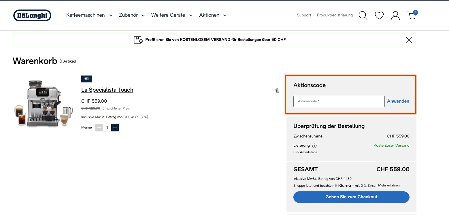Click the quantity value field
Screen dimensions: 449x215
point(107,127)
